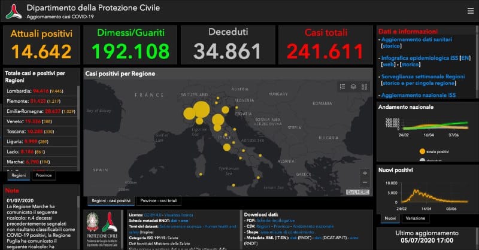This screenshot has width=479, height=250.
Task: Open 'Salute umana e sicurezza' dataset theme link
Action: point(181,227)
